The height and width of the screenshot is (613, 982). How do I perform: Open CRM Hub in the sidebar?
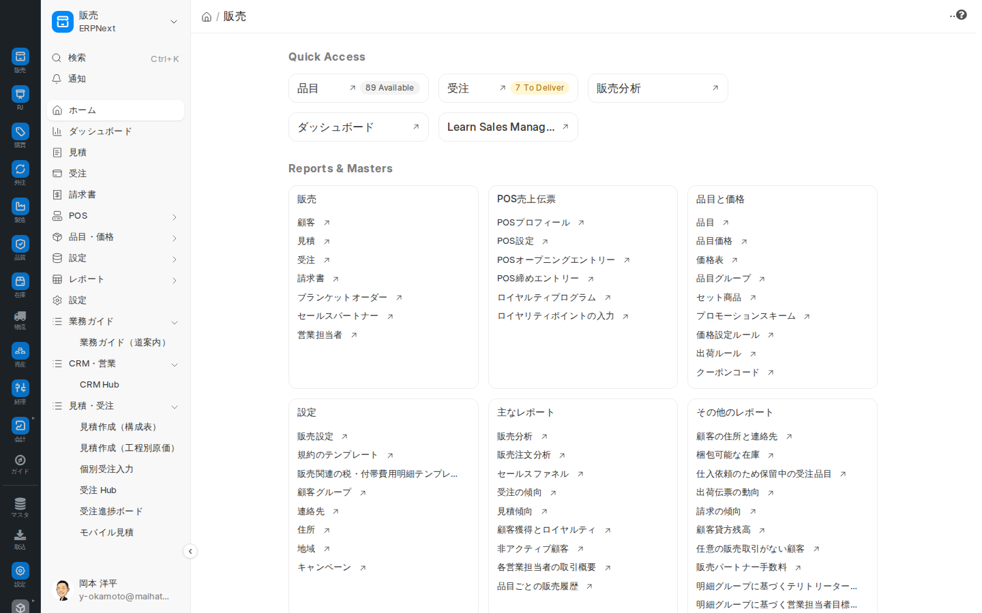pos(99,385)
